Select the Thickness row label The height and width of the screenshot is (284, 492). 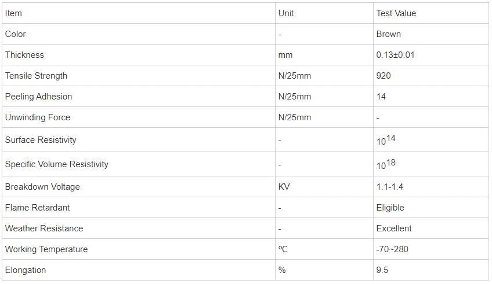click(24, 55)
